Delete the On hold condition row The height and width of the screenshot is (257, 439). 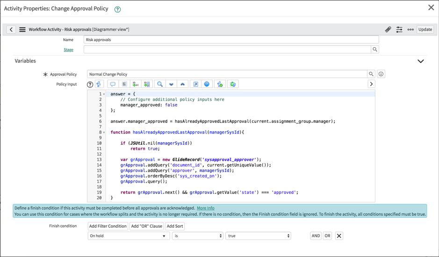click(x=339, y=236)
